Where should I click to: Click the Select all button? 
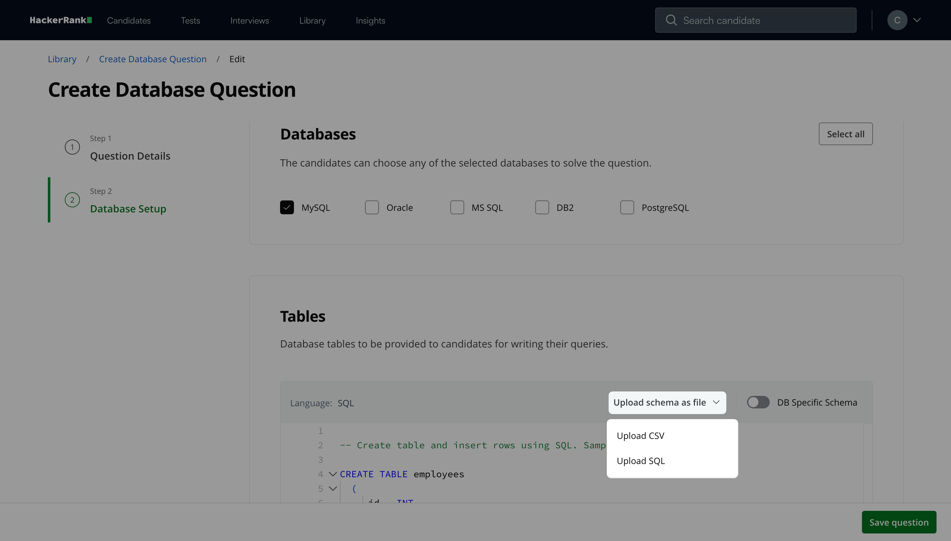point(845,134)
